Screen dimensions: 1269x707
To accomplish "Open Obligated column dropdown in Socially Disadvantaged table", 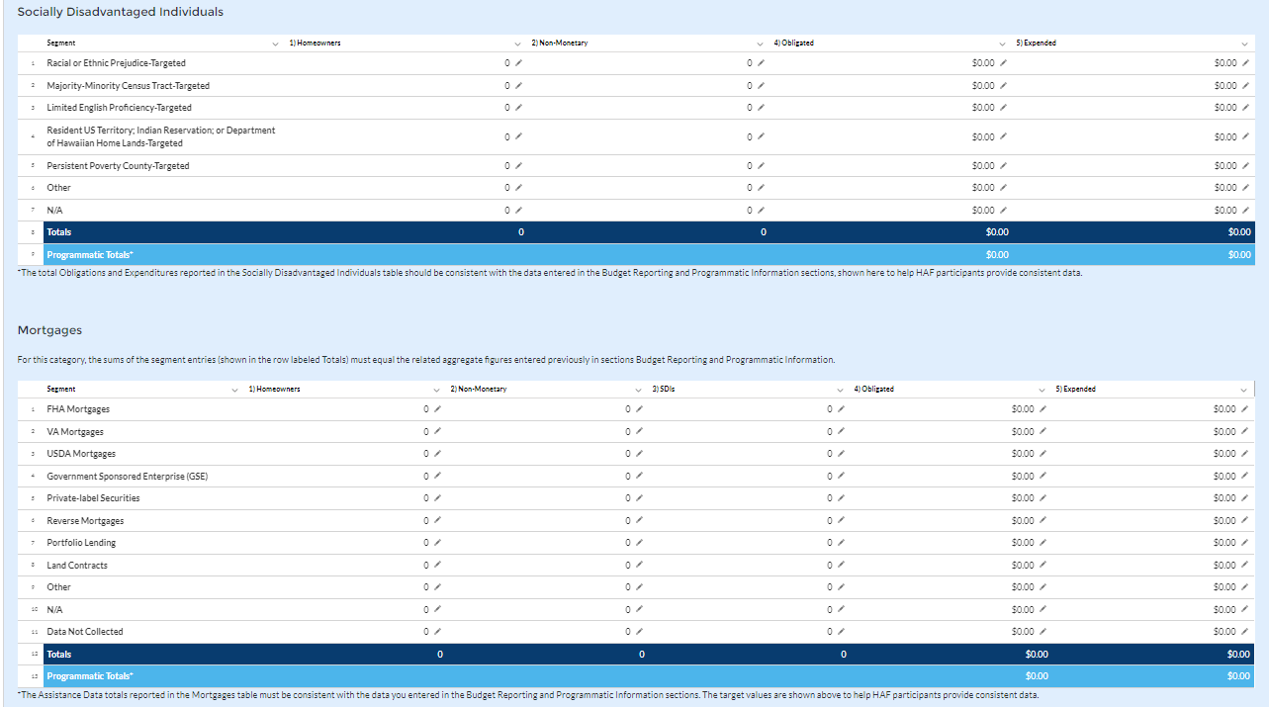I will point(1002,44).
